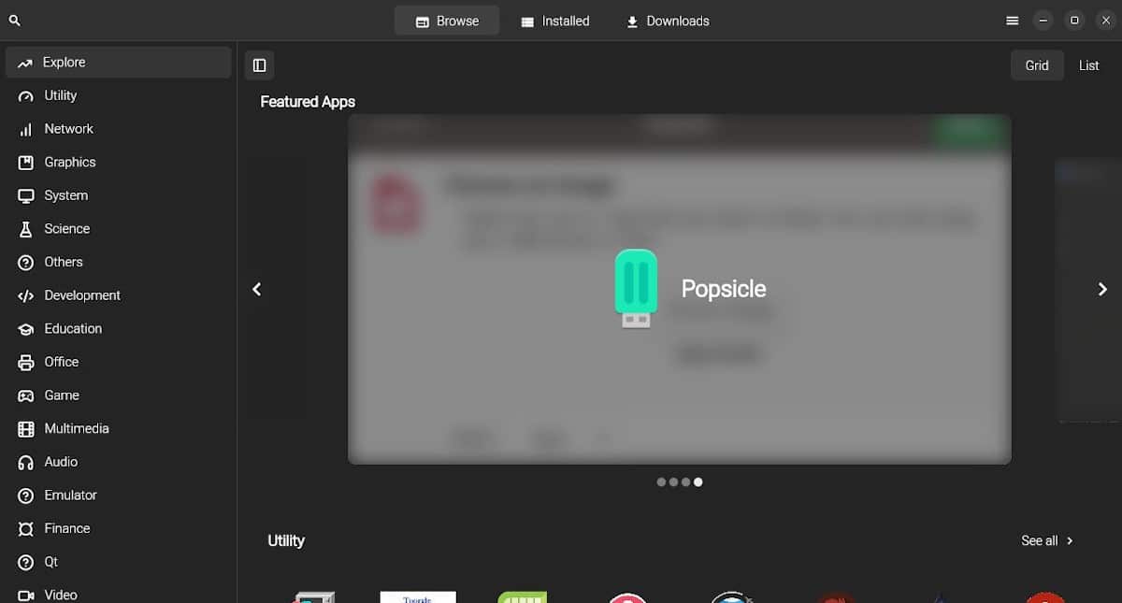Open the Science category from the sidebar
1122x603 pixels.
[65, 228]
